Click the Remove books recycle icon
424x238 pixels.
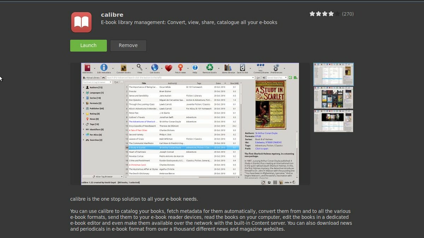(x=210, y=68)
